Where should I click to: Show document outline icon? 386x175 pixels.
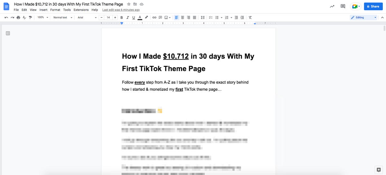[x=8, y=33]
